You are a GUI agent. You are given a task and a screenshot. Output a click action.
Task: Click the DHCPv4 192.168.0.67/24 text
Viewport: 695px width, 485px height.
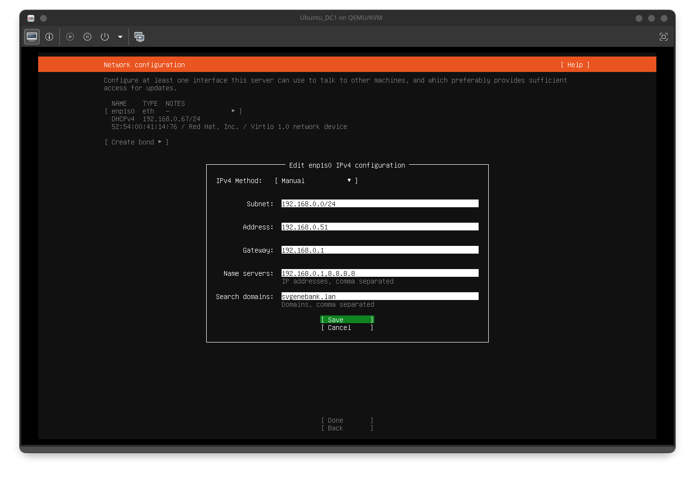point(156,119)
